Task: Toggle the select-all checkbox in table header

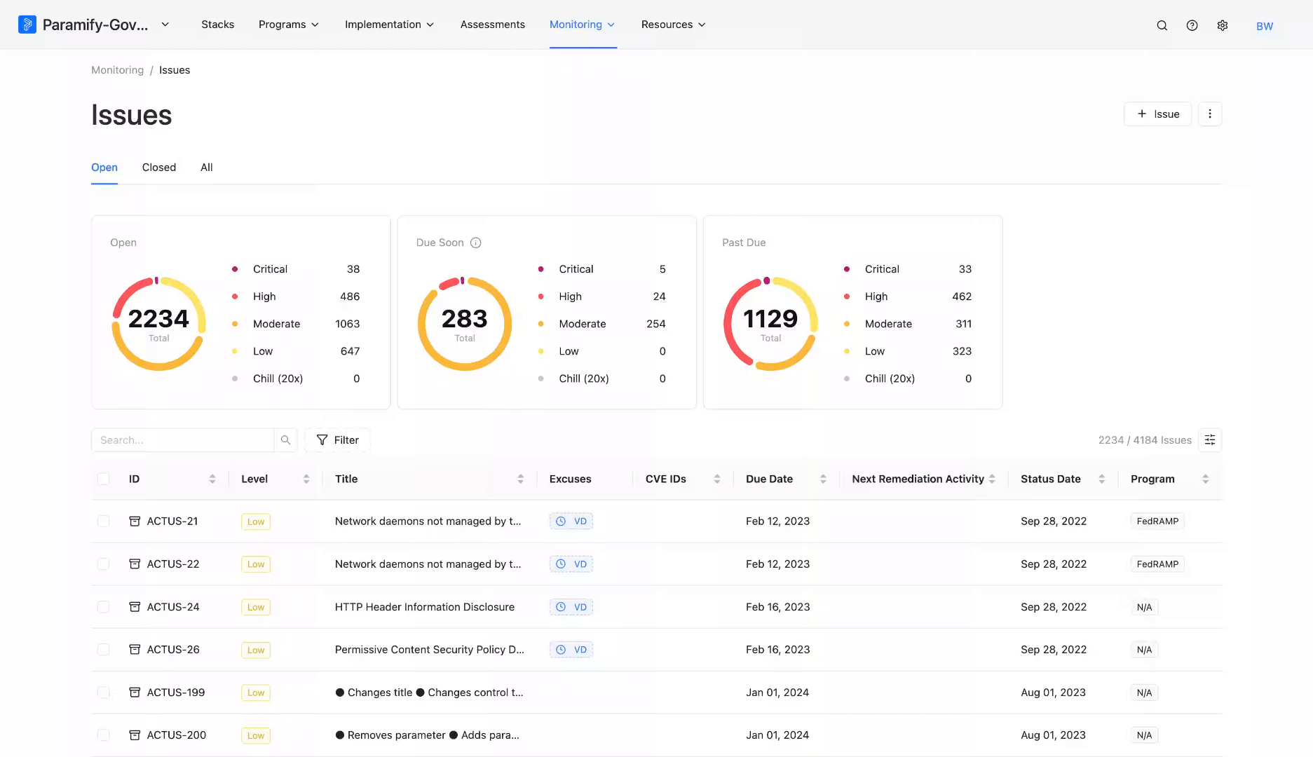Action: [x=103, y=479]
